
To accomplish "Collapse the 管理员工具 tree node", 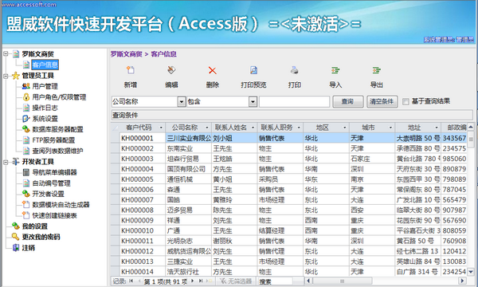I will click(6, 76).
